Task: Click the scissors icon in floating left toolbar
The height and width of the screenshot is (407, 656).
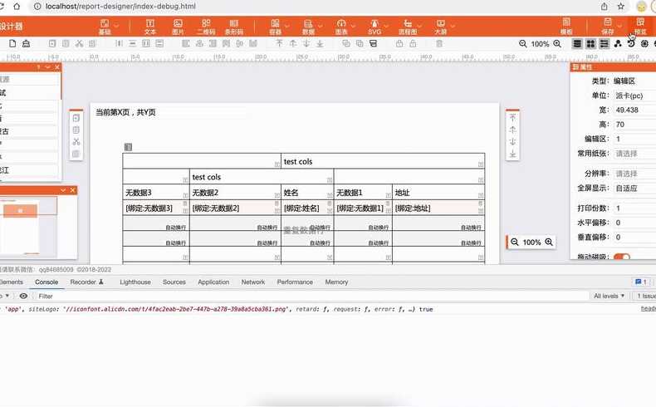Action: click(76, 142)
